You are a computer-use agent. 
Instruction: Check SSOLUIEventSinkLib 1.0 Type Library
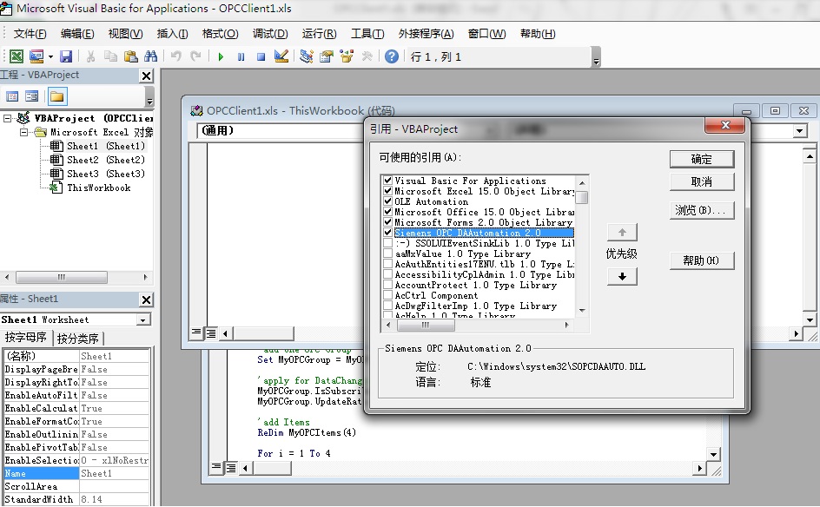[388, 243]
